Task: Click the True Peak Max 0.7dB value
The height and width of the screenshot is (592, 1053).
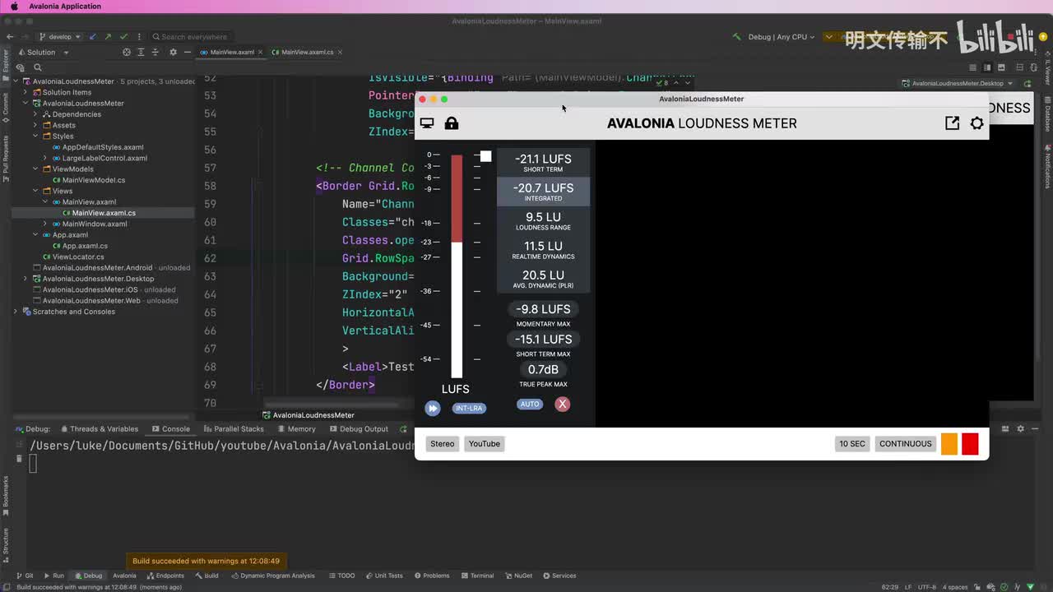Action: (x=543, y=369)
